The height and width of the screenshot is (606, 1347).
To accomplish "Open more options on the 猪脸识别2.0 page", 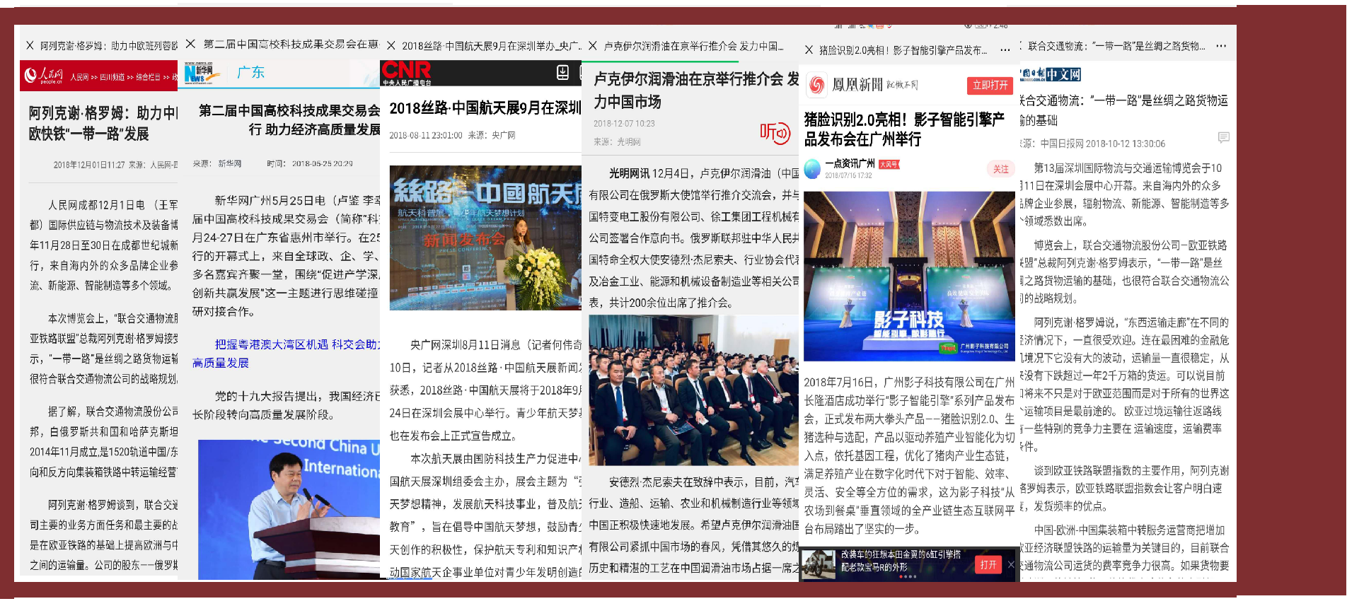I will (x=1005, y=50).
